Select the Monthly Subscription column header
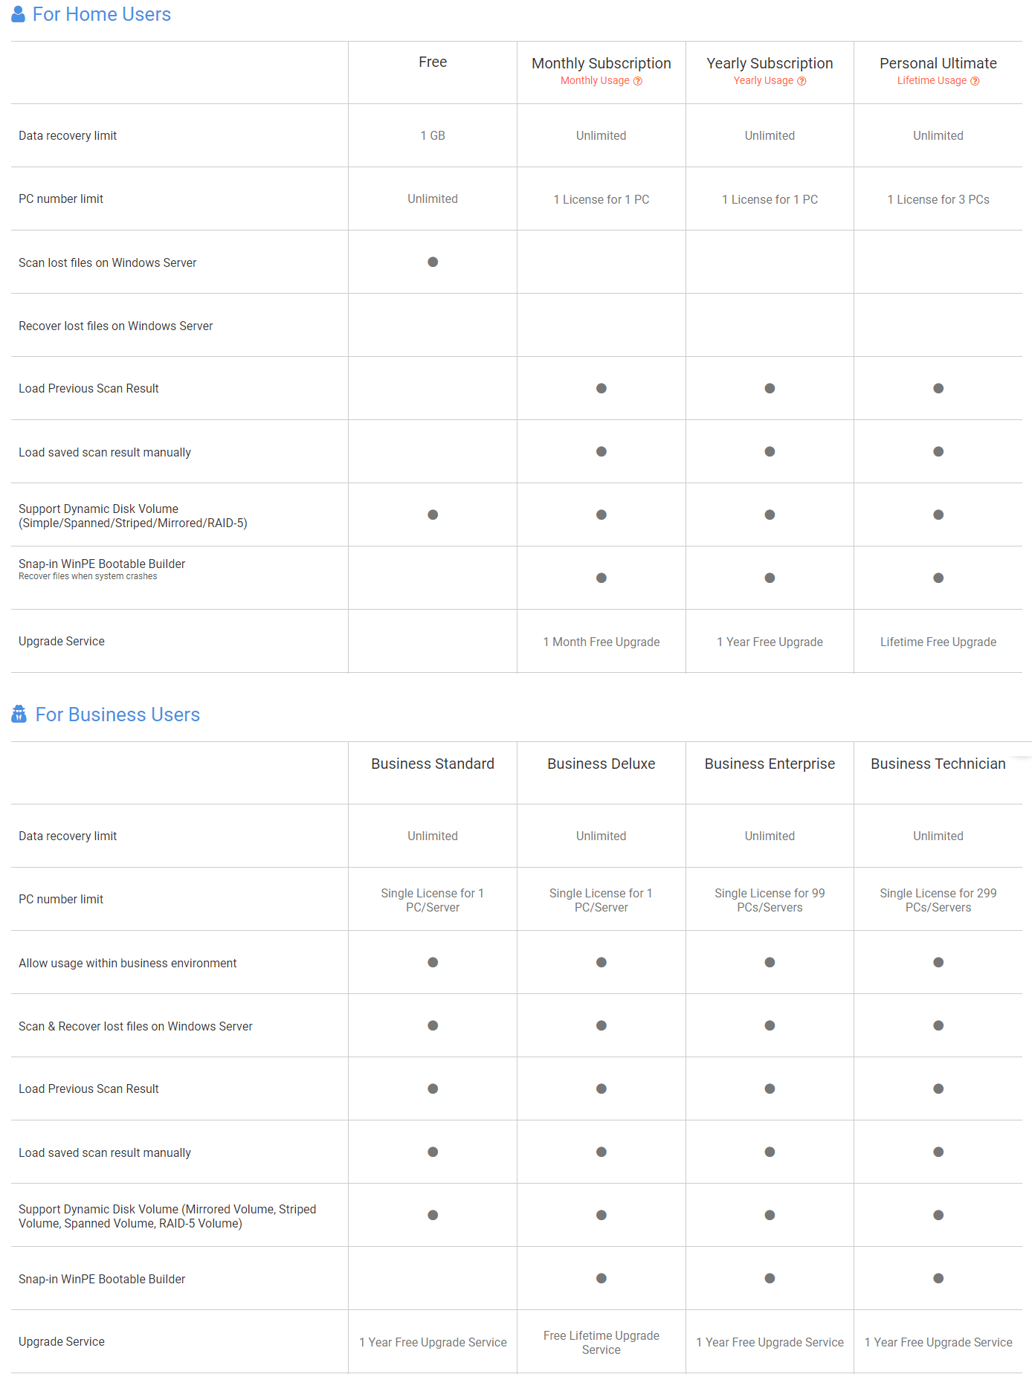This screenshot has width=1032, height=1374. coord(602,63)
